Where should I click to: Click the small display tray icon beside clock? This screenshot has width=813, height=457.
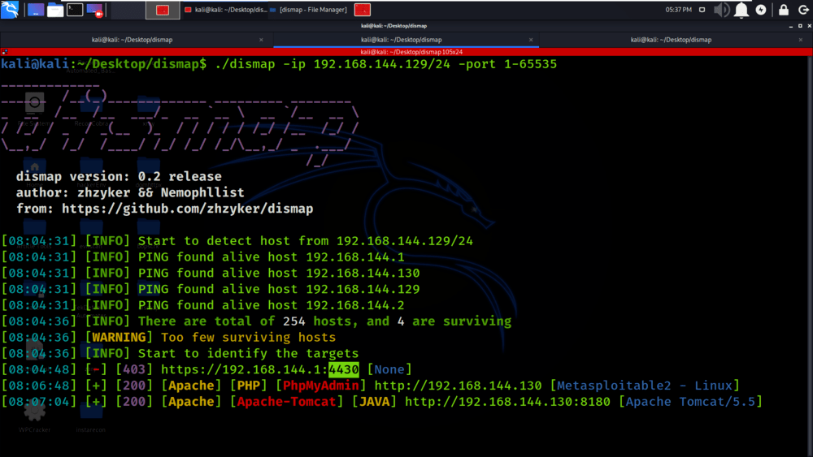702,10
